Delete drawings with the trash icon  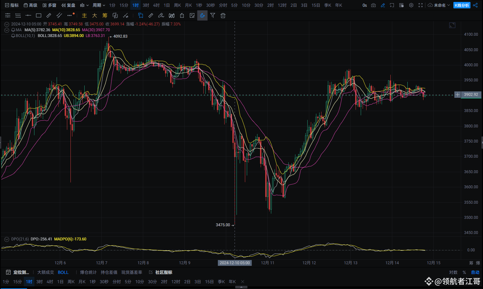[223, 15]
